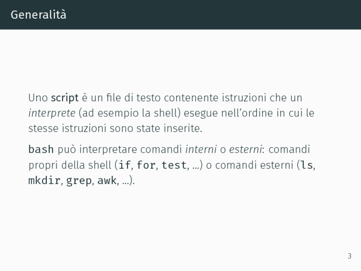Click the italic word "interprete"

coord(52,113)
